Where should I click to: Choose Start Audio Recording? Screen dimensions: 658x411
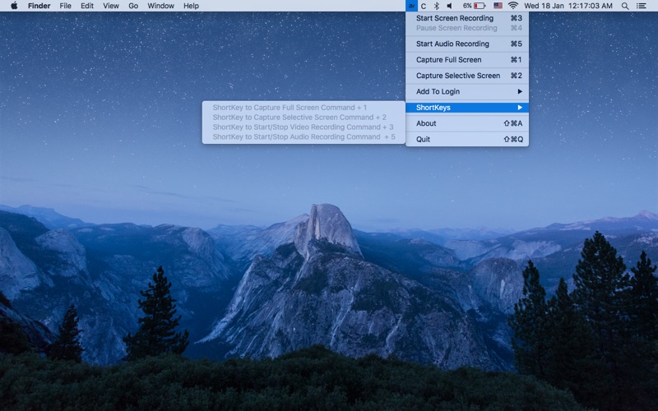tap(467, 44)
